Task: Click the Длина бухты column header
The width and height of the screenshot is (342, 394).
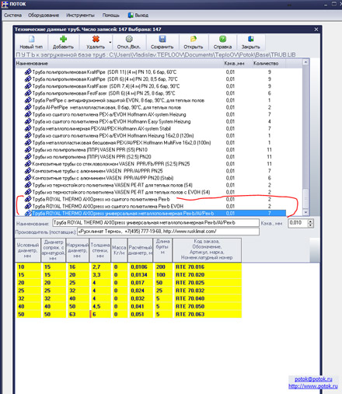Action: tap(162, 250)
